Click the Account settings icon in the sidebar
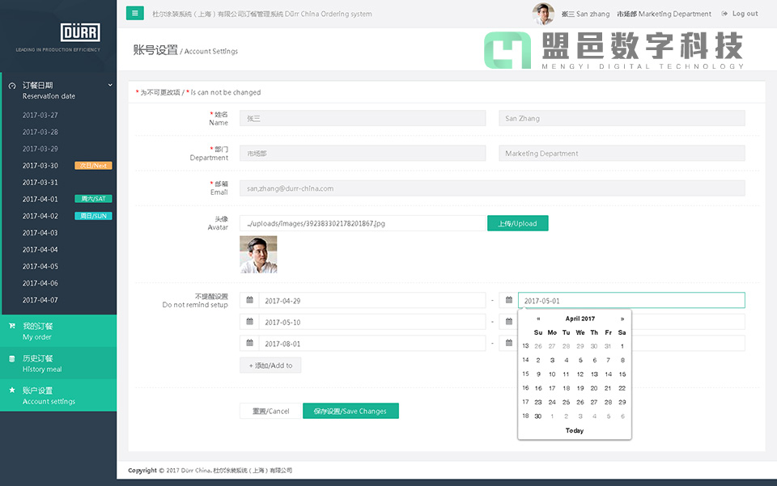This screenshot has height=486, width=777. pos(11,390)
